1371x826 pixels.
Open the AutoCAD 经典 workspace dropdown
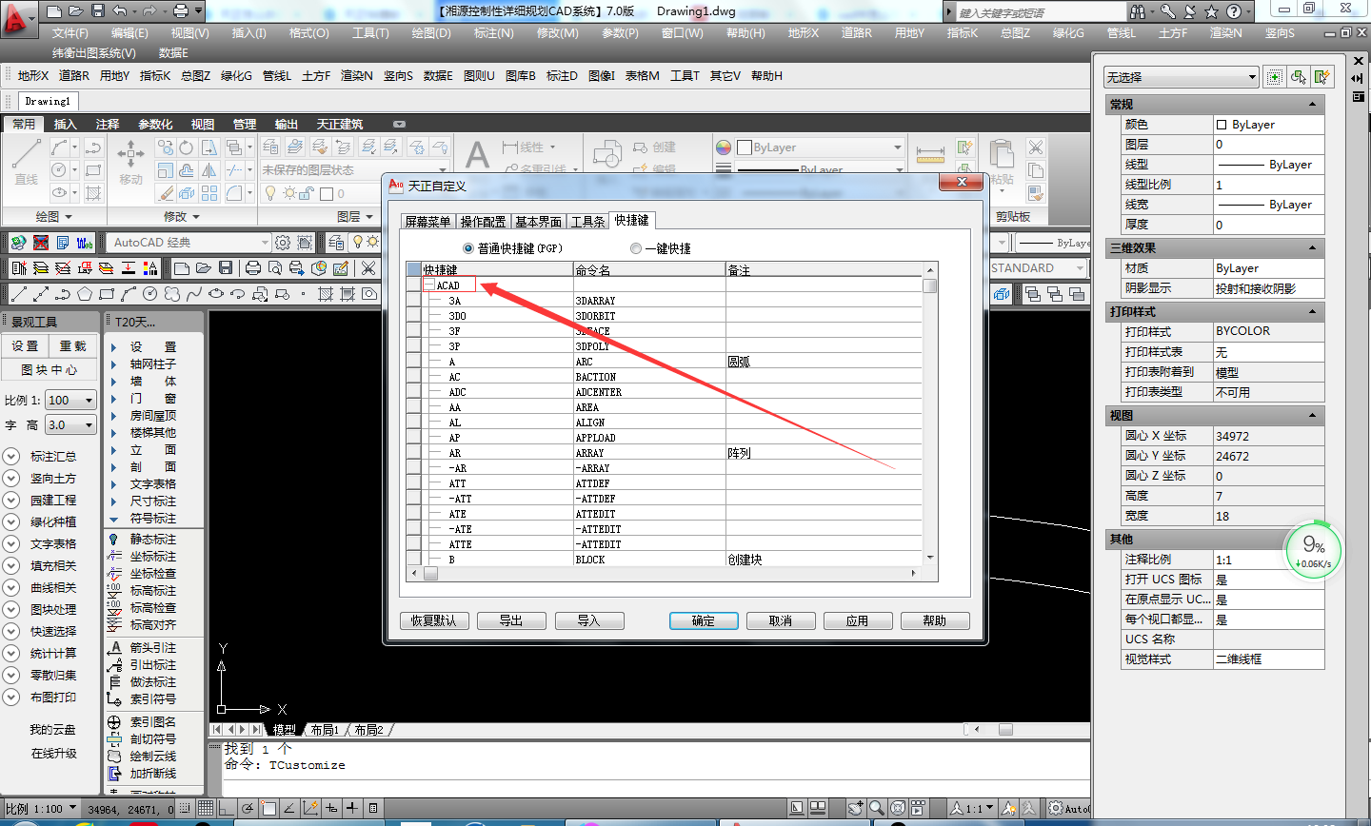pyautogui.click(x=266, y=243)
